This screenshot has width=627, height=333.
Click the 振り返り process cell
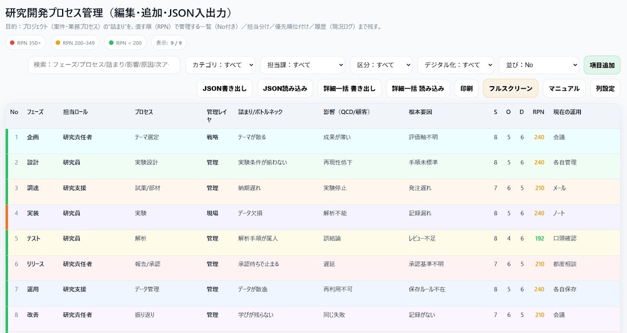coord(144,315)
